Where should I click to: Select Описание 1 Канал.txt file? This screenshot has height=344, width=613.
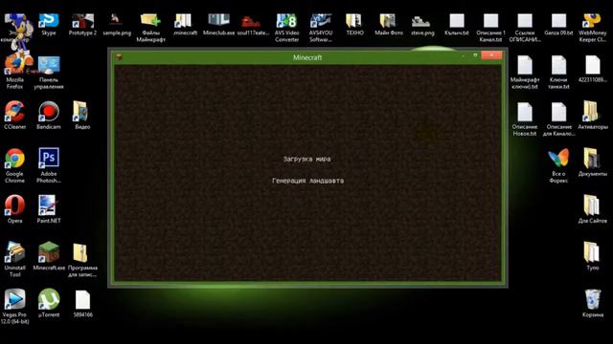pyautogui.click(x=490, y=28)
